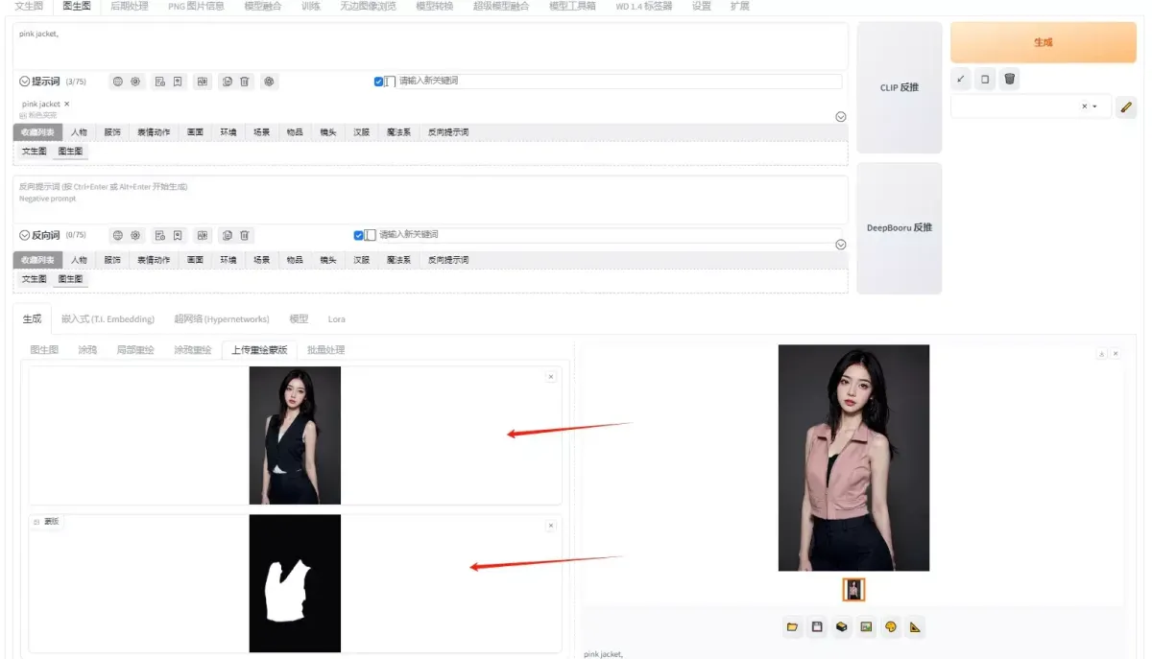Open the styles dropdown beside the pencil icon
The height and width of the screenshot is (659, 1152).
coord(1094,106)
